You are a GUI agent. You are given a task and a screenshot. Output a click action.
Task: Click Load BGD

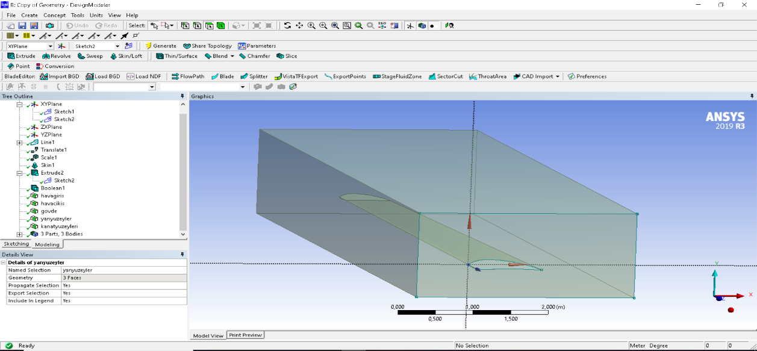click(103, 76)
